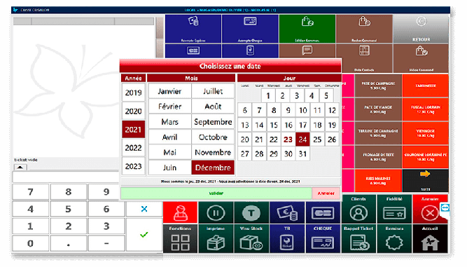467x267 pixels.
Task: Click the SUITE arrow for more products
Action: pyautogui.click(x=425, y=181)
